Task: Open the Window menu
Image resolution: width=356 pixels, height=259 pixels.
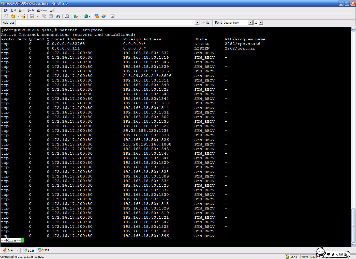Action: click(x=42, y=10)
